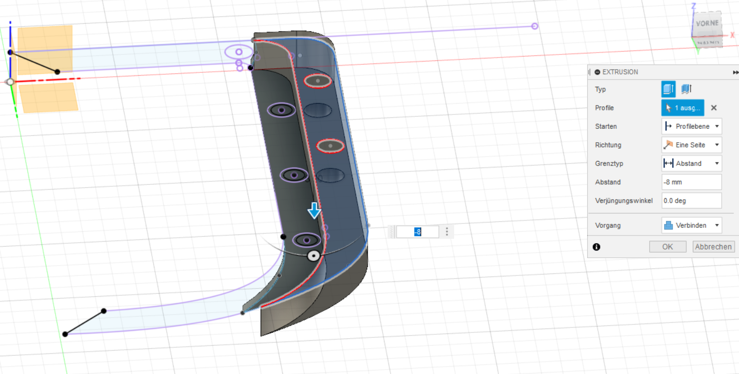This screenshot has height=374, width=739.
Task: Open the Vorgang 'Verbinden' dropdown
Action: 692,225
